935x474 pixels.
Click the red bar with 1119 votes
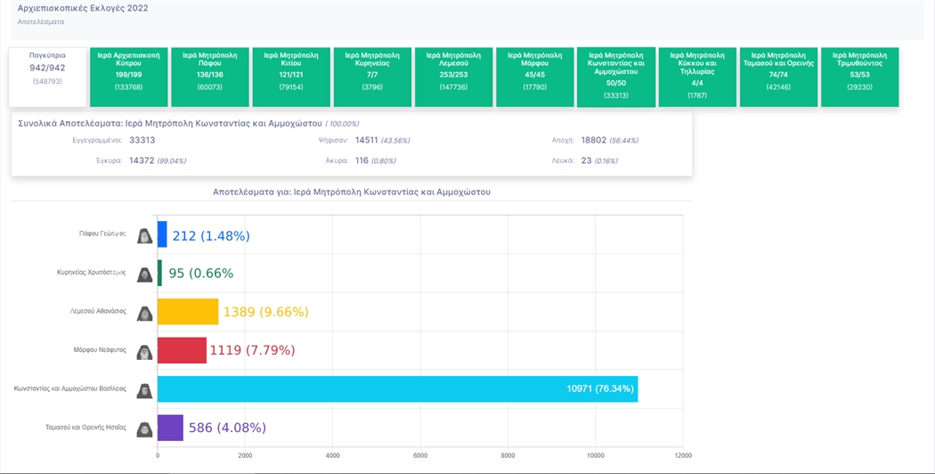(182, 351)
